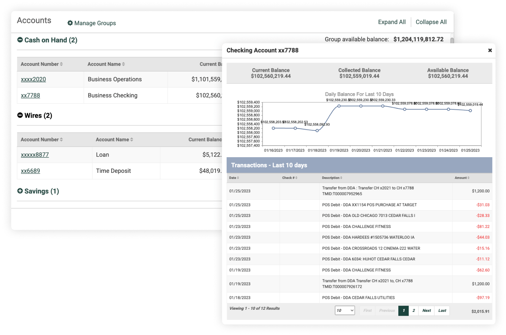
Task: Jump to the Last transactions page
Action: point(442,310)
